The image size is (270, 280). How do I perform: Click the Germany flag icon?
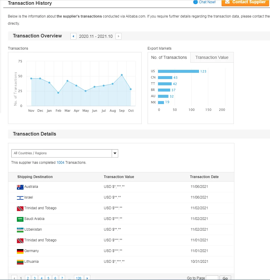point(20,251)
